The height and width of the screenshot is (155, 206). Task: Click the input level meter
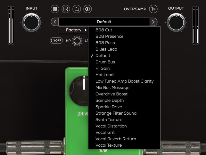click(x=11, y=25)
